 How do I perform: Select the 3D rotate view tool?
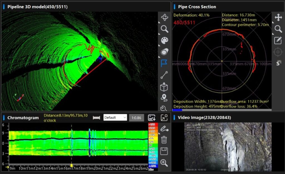[164, 18]
